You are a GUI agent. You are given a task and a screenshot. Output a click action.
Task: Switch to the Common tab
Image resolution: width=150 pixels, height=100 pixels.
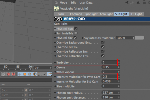pos(76,14)
